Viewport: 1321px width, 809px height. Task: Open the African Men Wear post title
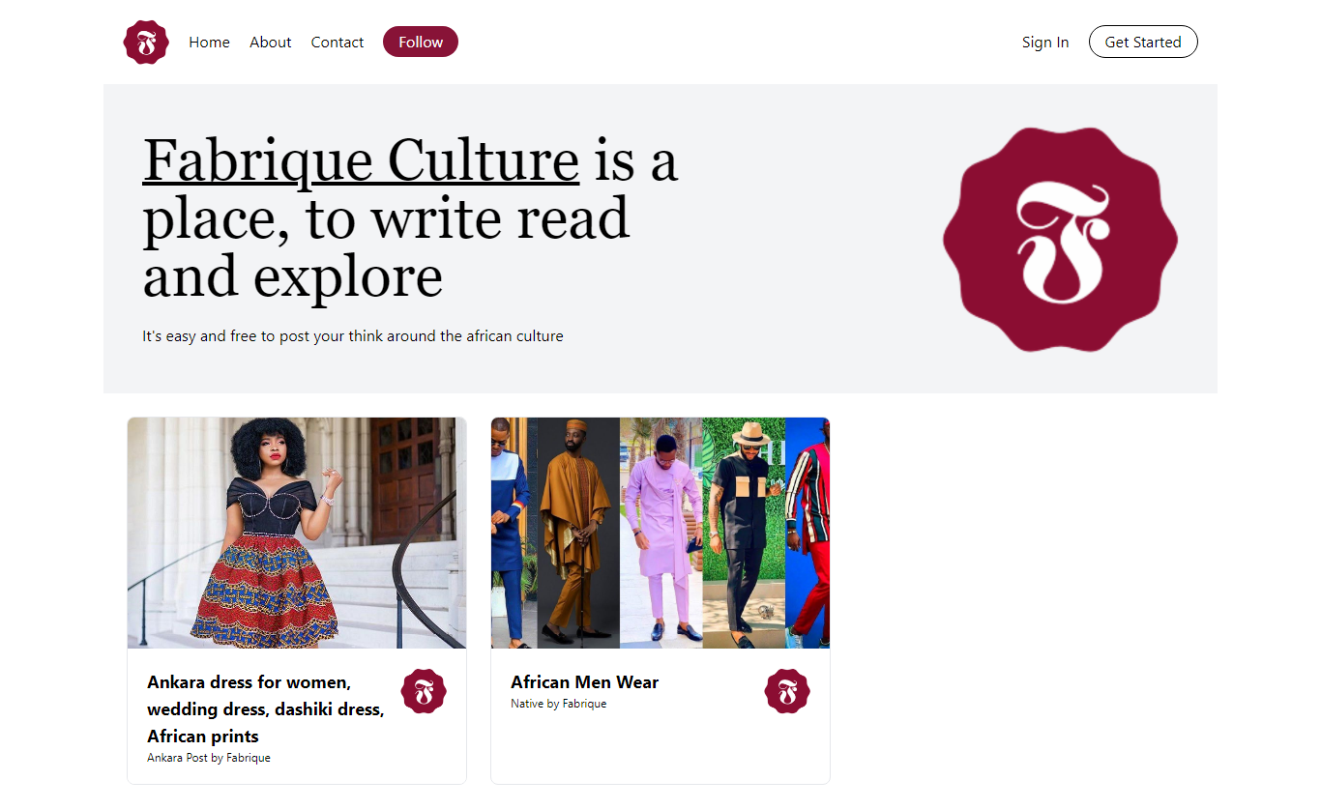[585, 682]
